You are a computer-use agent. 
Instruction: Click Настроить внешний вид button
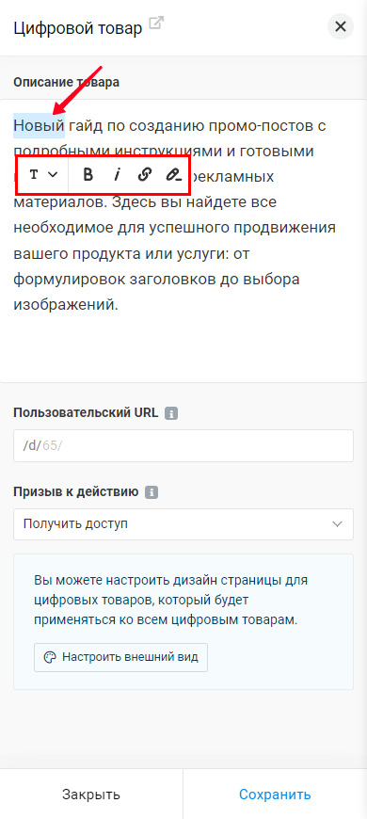[x=120, y=657]
